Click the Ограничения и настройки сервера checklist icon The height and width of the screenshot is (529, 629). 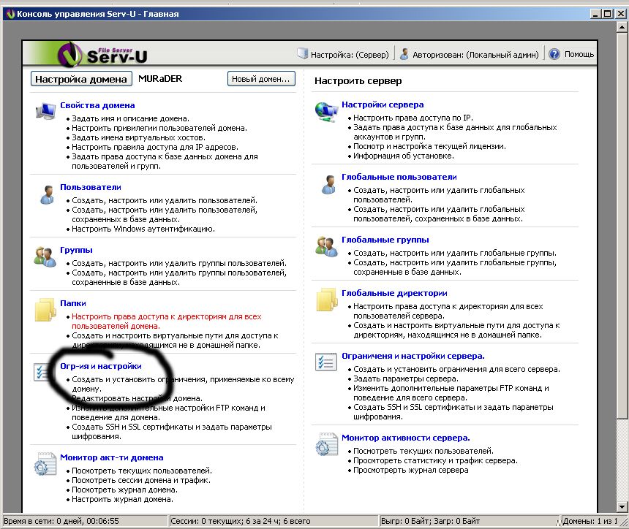(326, 362)
